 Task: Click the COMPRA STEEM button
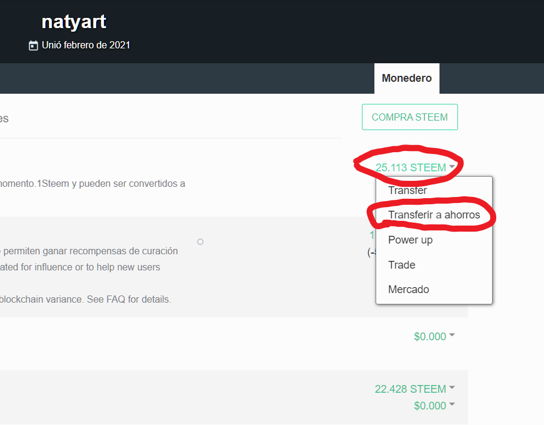410,117
